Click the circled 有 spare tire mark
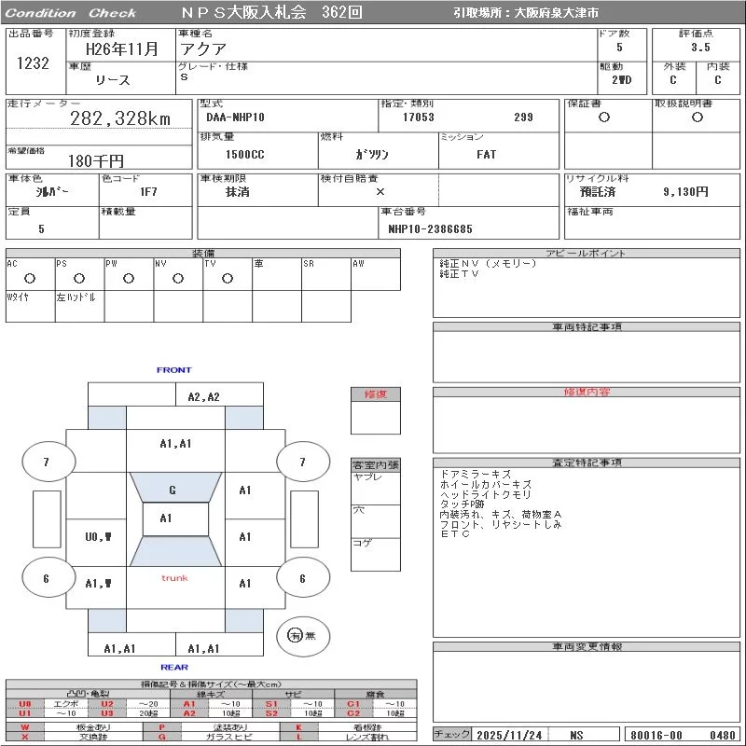This screenshot has width=746, height=746. (x=295, y=635)
